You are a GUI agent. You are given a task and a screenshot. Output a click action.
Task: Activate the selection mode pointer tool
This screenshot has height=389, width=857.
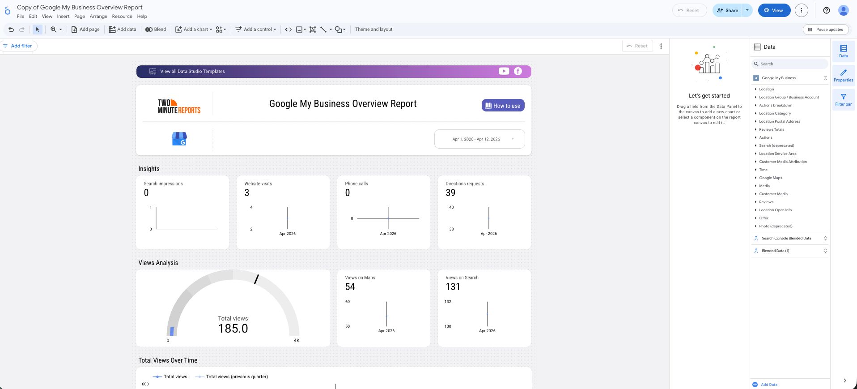(38, 30)
